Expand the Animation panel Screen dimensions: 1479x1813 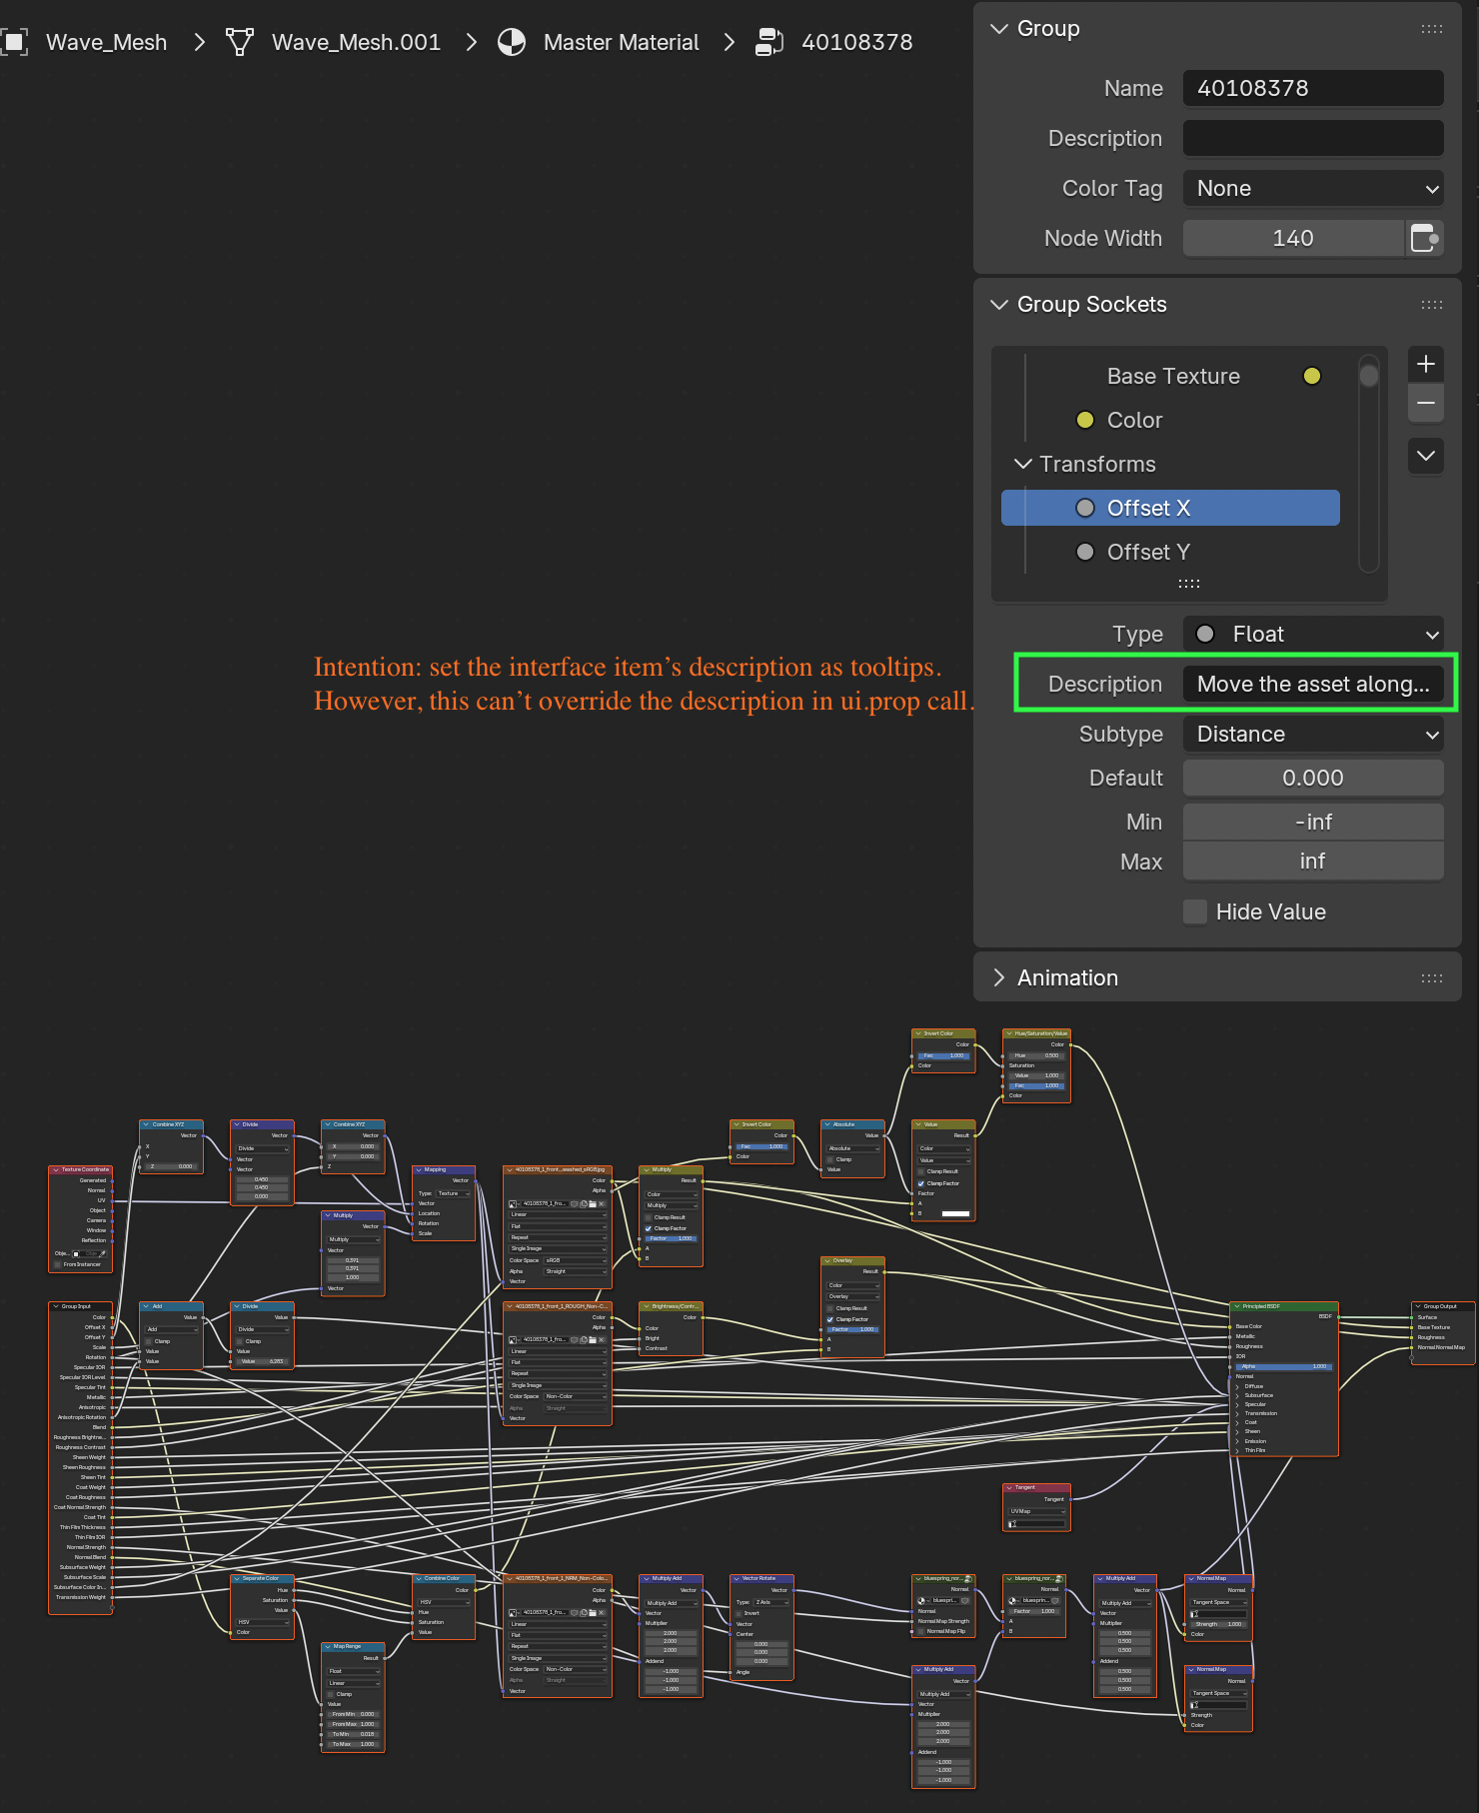tap(999, 978)
